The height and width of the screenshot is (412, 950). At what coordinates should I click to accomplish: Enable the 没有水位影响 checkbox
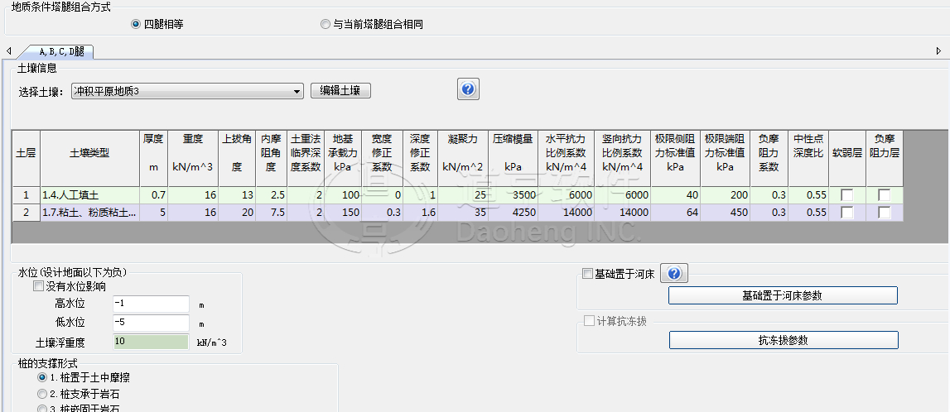pos(38,286)
